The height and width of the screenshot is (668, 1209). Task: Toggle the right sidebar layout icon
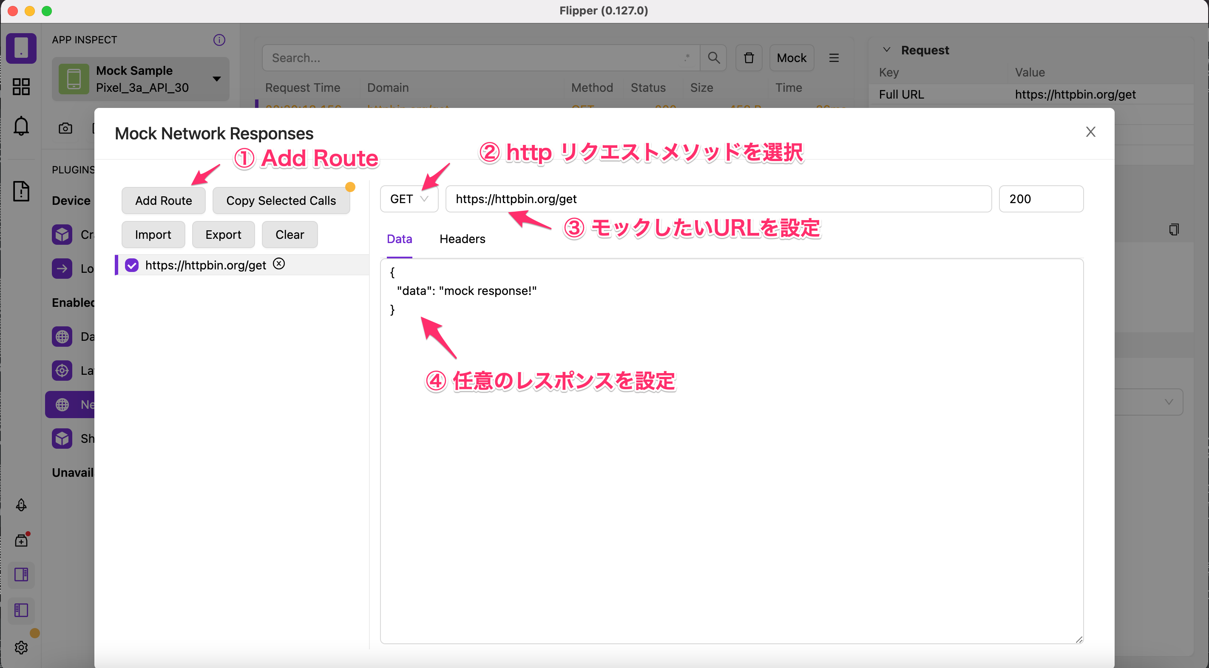[21, 574]
